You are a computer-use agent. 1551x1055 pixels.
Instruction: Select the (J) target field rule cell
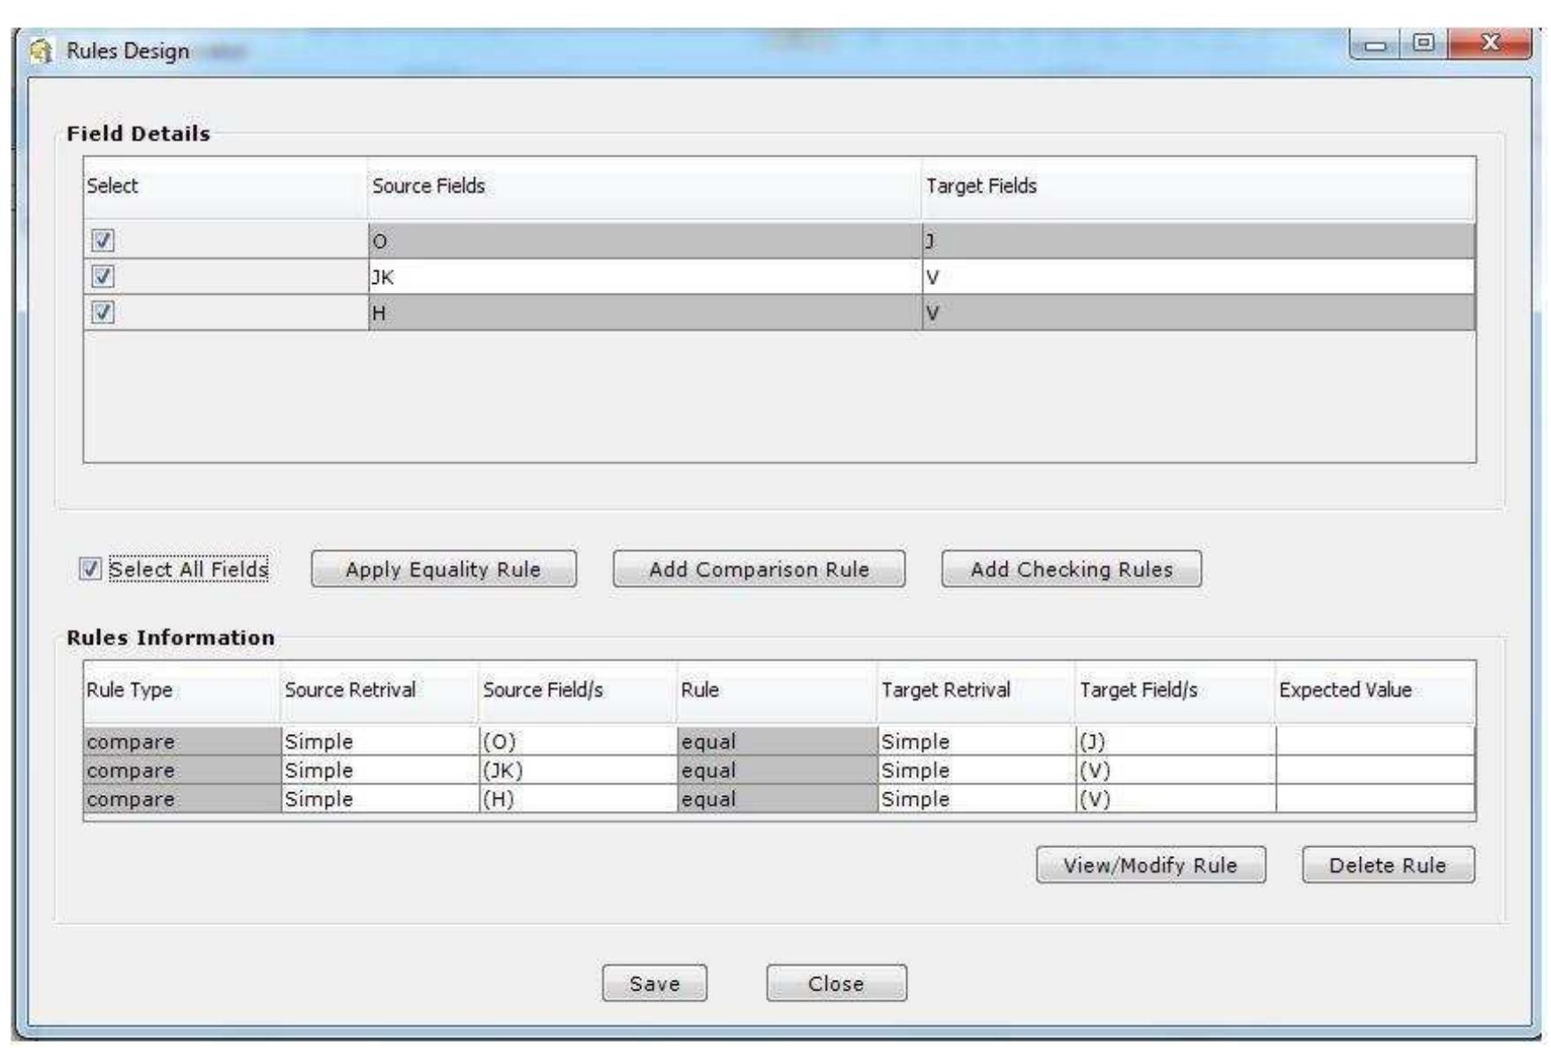coord(1175,741)
